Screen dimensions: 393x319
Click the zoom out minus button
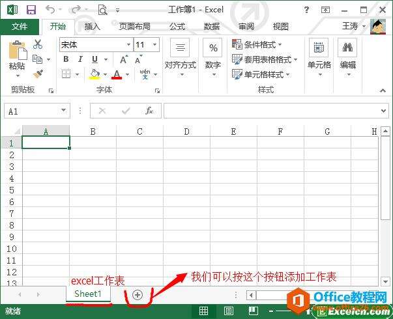tap(271, 311)
